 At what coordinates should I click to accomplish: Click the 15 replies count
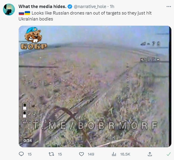[x=29, y=154]
